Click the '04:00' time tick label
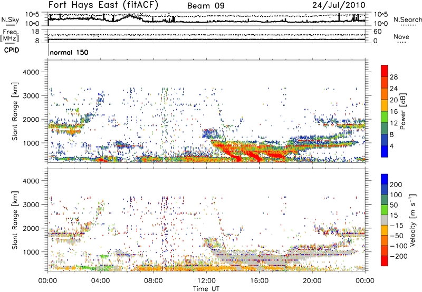Screen dimensions: 422x292 coord(100,281)
